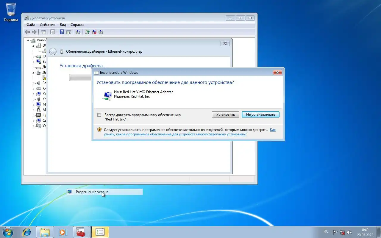Open the Справка menu
This screenshot has width=381, height=238.
click(77, 25)
